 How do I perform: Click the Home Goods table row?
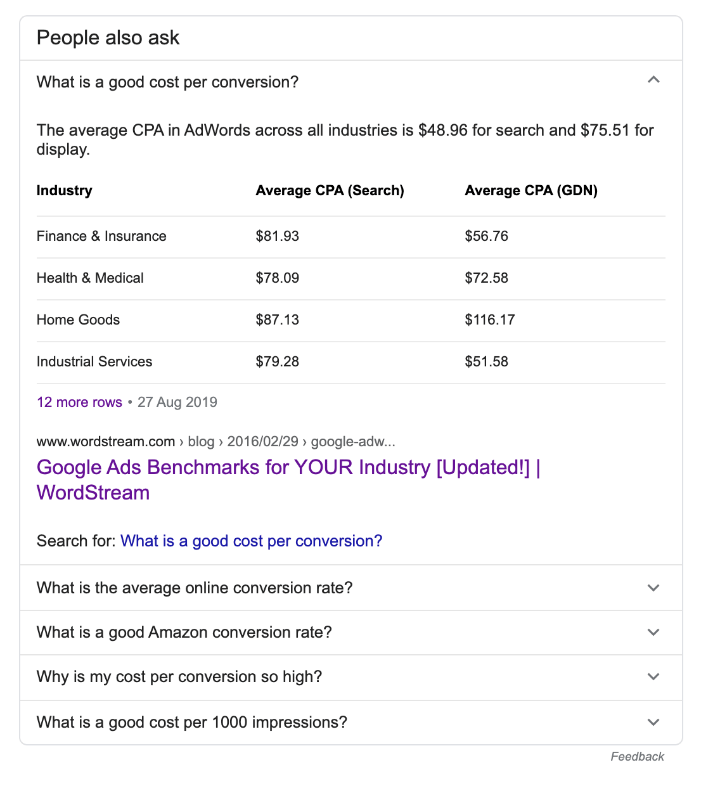click(x=78, y=320)
